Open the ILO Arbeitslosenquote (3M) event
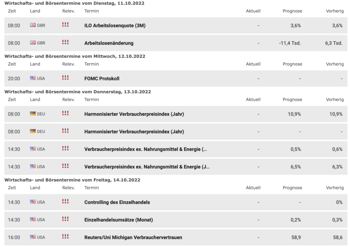Screen dimensions: 349x247 [115, 25]
